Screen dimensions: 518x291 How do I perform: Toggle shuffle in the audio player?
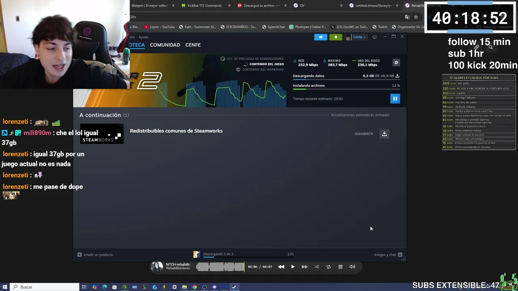(316, 267)
